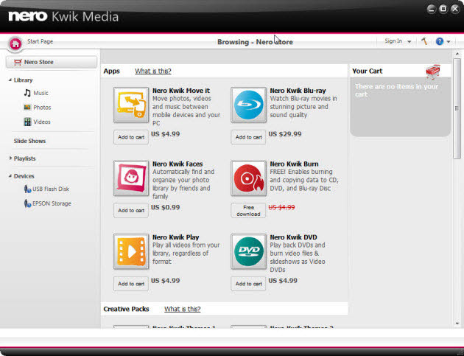Image resolution: width=464 pixels, height=356 pixels.
Task: Collapse the Devices tree section
Action: [x=10, y=176]
